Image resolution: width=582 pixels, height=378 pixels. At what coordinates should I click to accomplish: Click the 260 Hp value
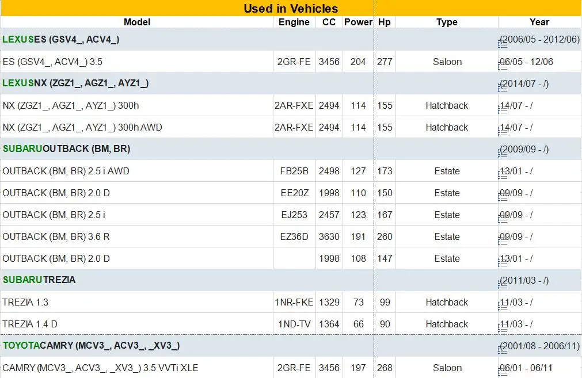click(385, 236)
